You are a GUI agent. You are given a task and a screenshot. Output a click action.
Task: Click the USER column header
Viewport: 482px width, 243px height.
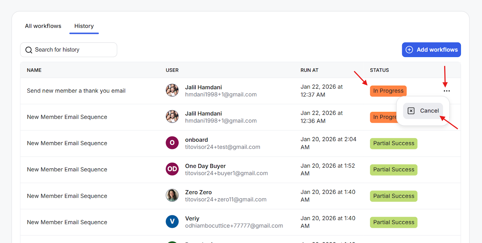[x=172, y=70]
